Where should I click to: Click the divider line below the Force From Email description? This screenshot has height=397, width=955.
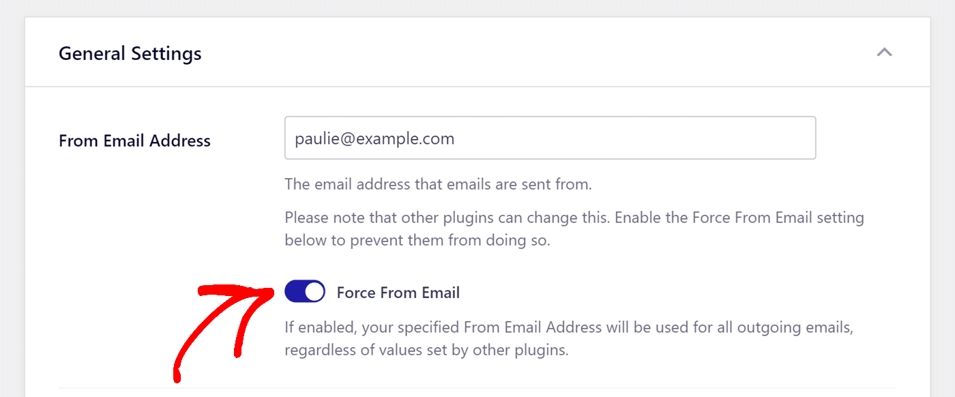click(477, 388)
